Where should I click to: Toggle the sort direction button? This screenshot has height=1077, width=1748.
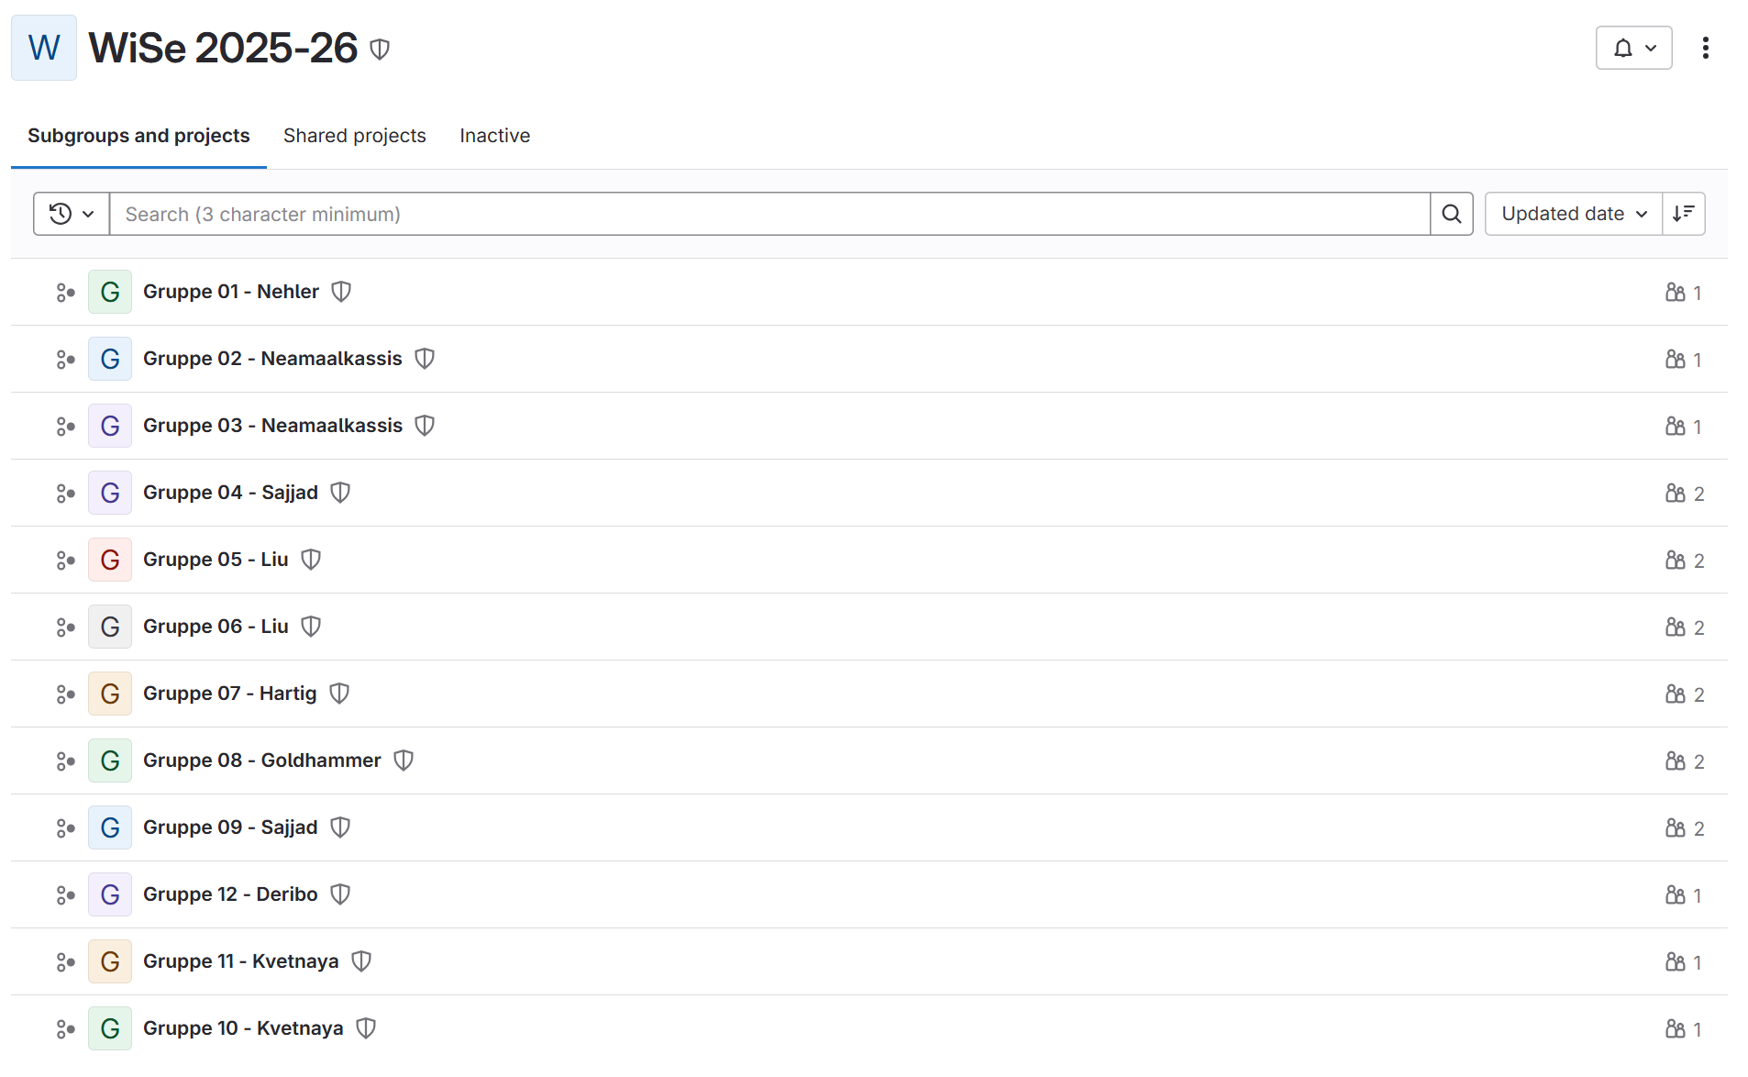[x=1683, y=214]
